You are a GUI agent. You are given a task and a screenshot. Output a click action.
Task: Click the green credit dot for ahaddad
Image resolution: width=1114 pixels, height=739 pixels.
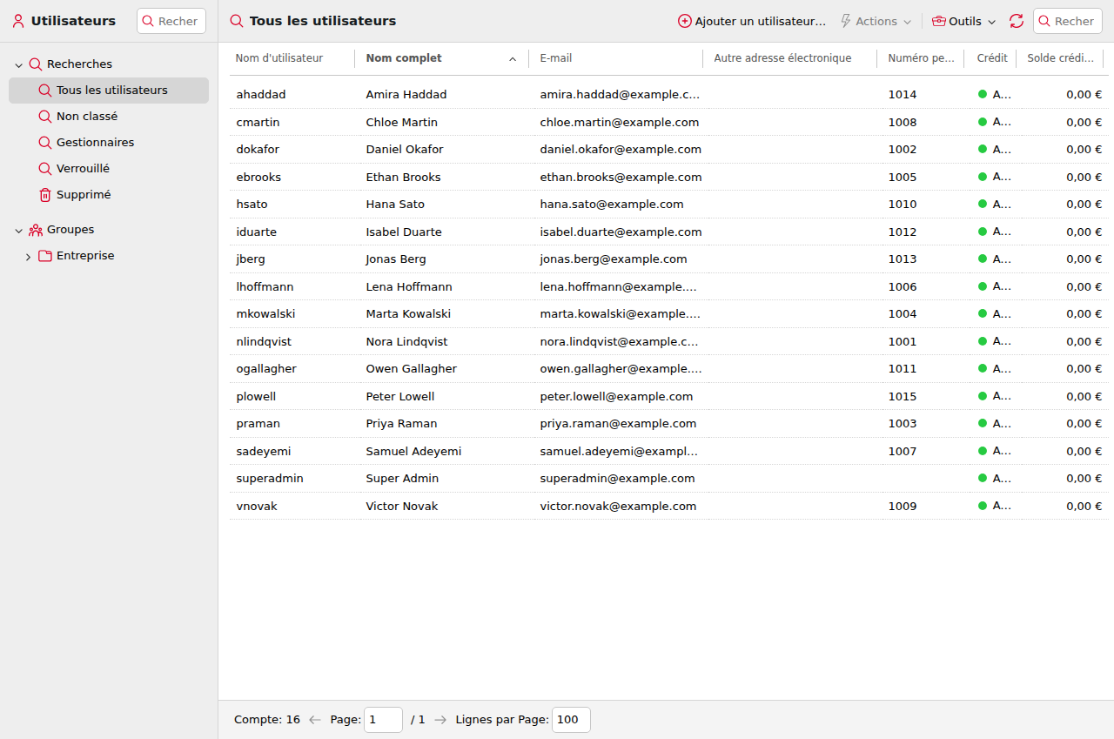pyautogui.click(x=983, y=94)
